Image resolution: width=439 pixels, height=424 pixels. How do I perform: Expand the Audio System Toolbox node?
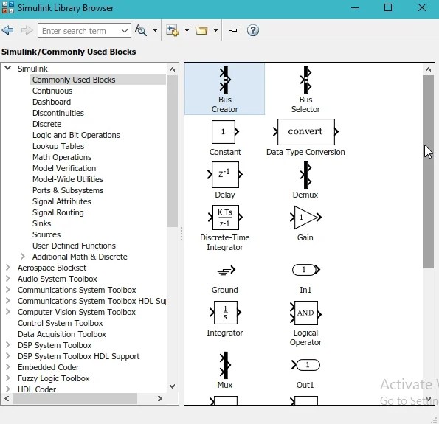(8, 279)
